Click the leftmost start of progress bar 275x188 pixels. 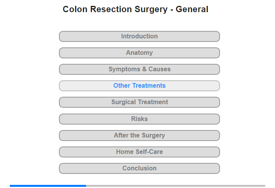click(11, 186)
